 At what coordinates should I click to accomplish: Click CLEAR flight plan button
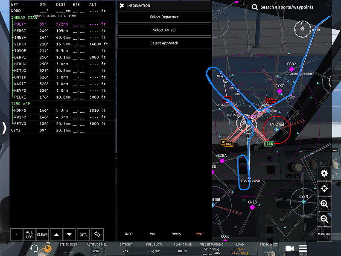pos(42,235)
